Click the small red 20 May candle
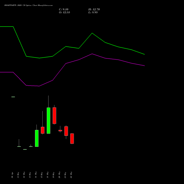184x184 pixels. 60,131
